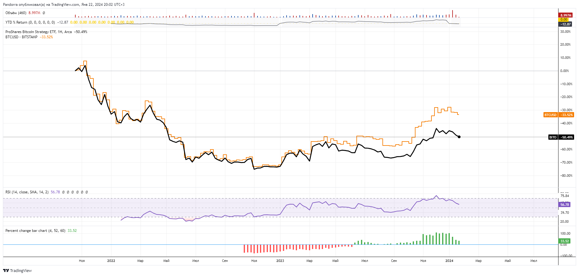Click the 30.00% level on the price scale
This screenshot has width=579, height=276.
pos(565,32)
